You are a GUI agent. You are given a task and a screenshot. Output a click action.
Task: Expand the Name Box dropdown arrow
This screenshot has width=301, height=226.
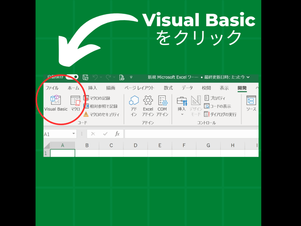(74, 134)
